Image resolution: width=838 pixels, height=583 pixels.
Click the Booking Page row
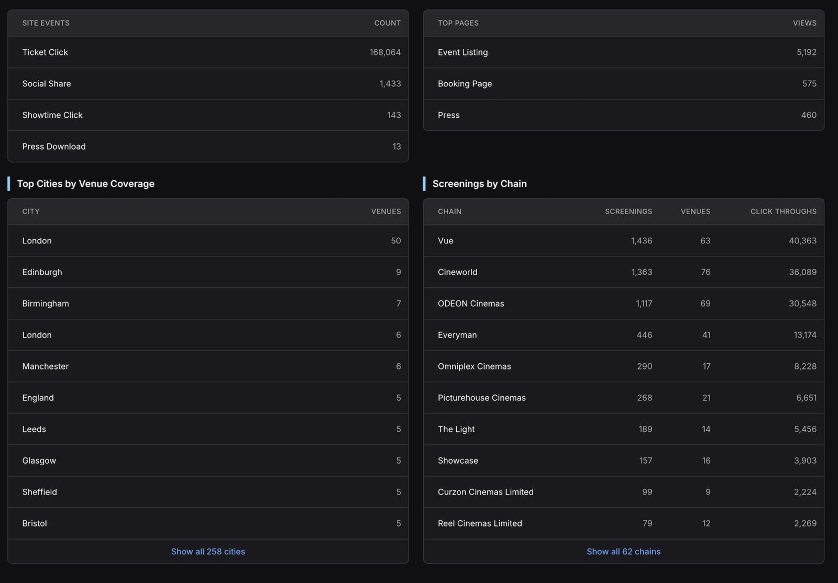623,84
